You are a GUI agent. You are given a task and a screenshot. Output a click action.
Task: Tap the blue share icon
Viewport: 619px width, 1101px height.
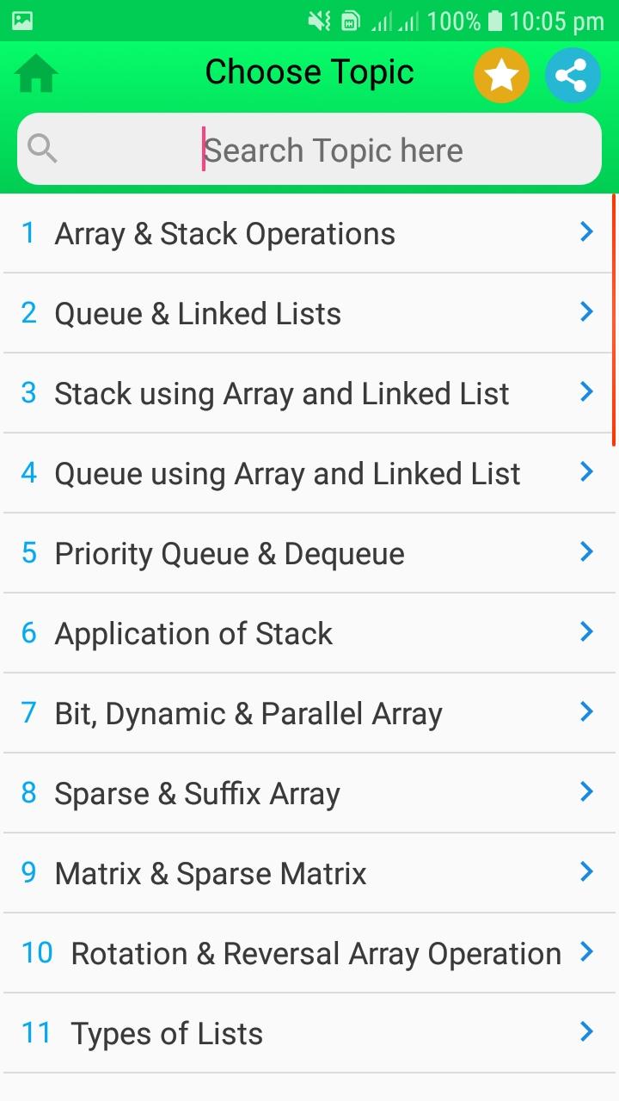click(x=573, y=77)
